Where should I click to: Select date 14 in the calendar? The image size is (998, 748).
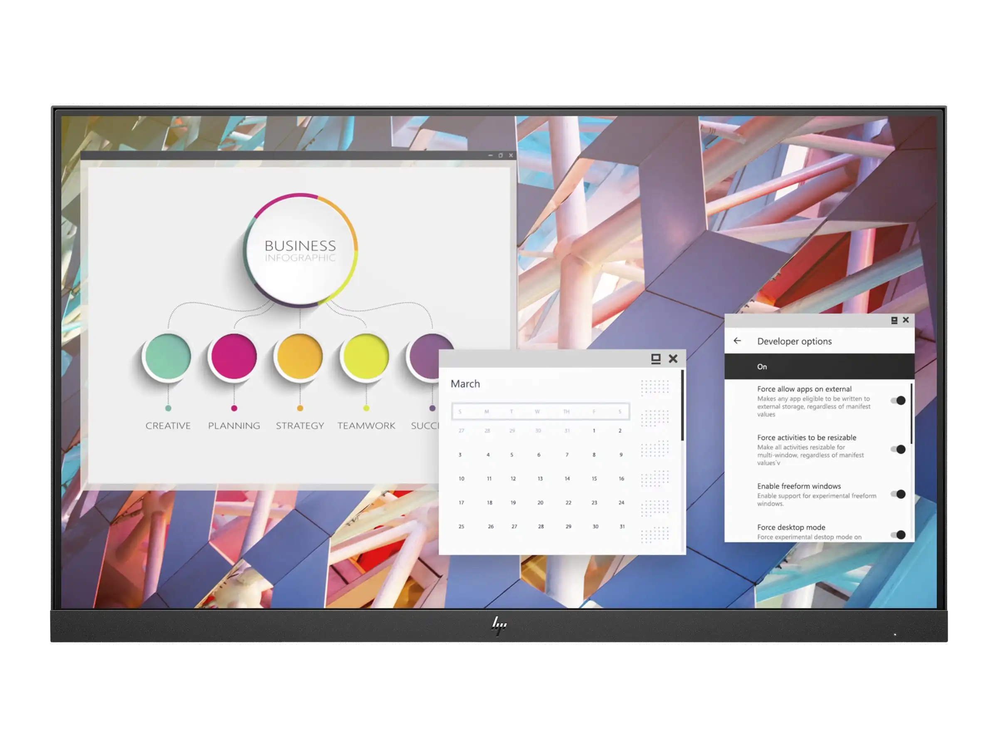567,479
